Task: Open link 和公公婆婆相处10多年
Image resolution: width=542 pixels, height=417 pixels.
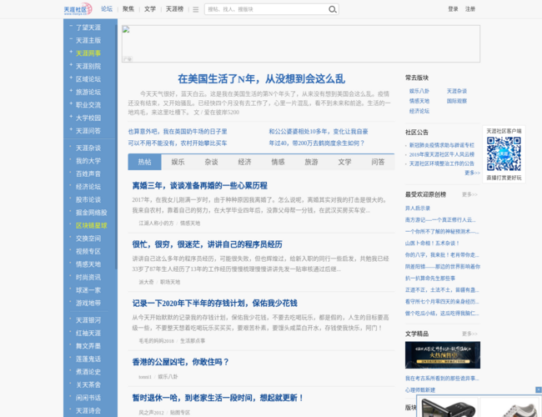Action: point(319,132)
